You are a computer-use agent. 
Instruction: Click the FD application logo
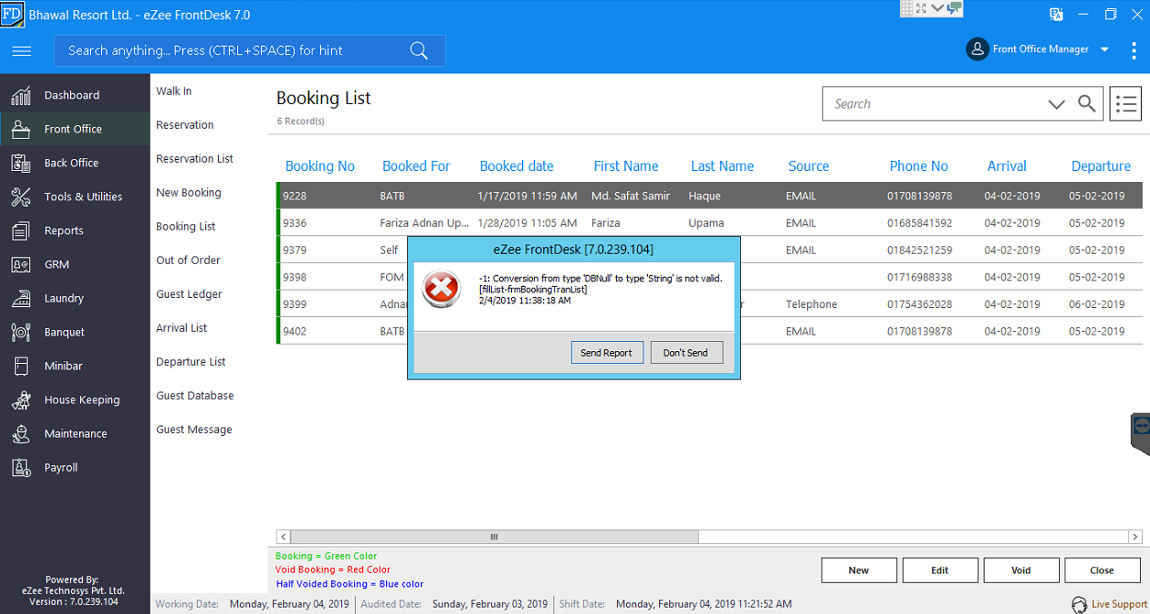12,14
